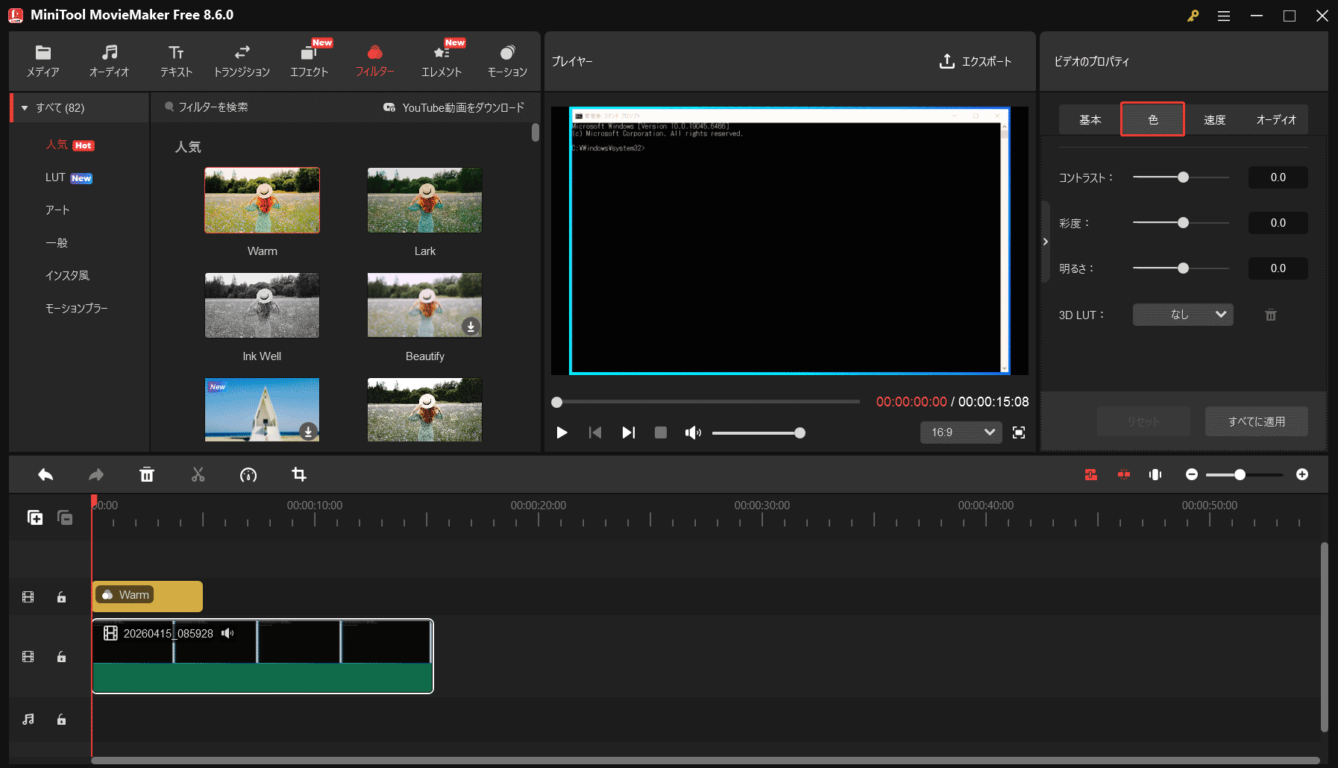Screen dimensions: 1338x768
Task: Toggle the lock on the Warm filter track
Action: [61, 597]
